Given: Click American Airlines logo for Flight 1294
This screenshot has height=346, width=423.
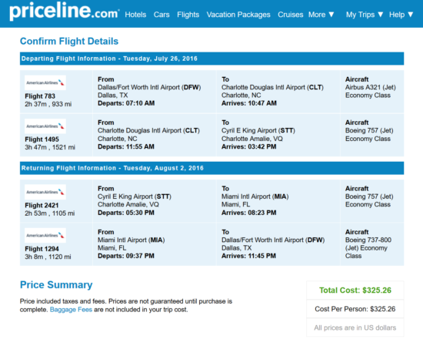Looking at the screenshot, I should [x=45, y=236].
